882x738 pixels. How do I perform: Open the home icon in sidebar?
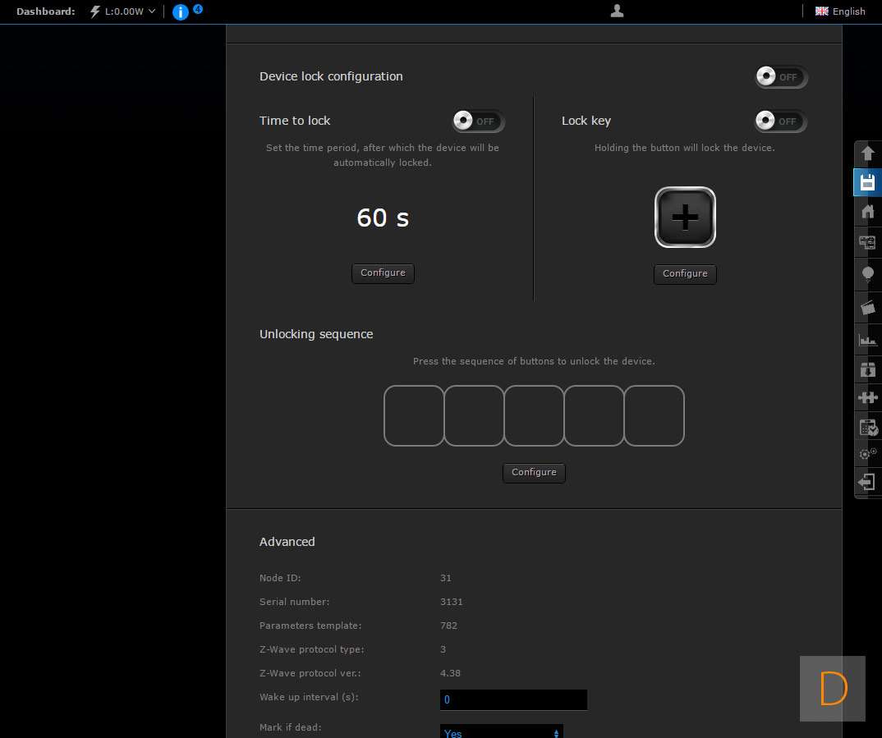pyautogui.click(x=867, y=212)
